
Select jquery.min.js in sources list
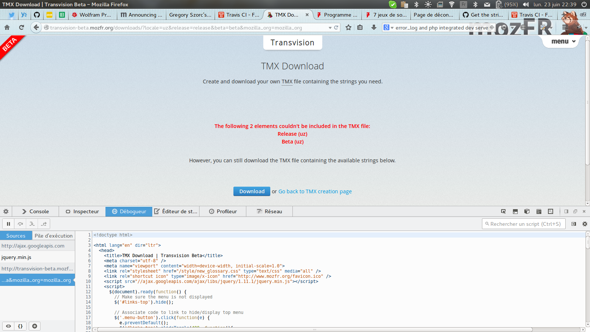(x=37, y=257)
